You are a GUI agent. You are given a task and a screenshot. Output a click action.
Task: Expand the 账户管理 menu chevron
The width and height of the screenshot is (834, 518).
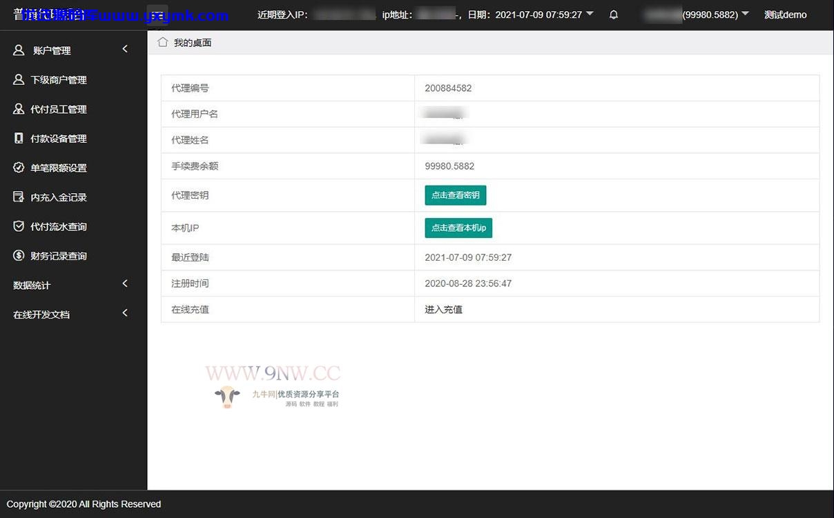125,49
